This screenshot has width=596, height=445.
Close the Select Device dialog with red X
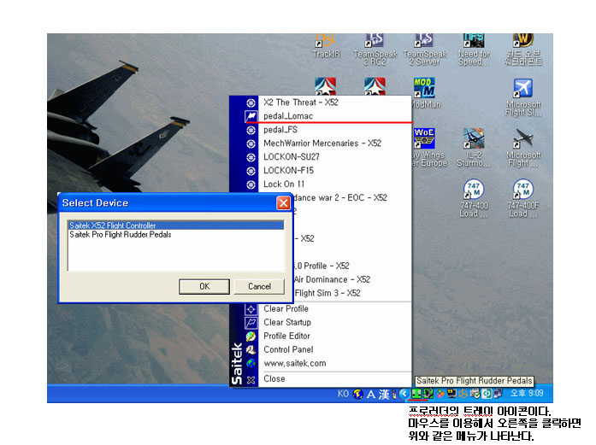[284, 203]
